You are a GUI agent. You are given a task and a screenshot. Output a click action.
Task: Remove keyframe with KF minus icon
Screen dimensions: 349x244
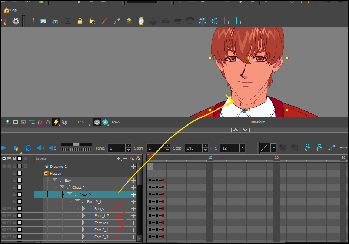coord(319,148)
